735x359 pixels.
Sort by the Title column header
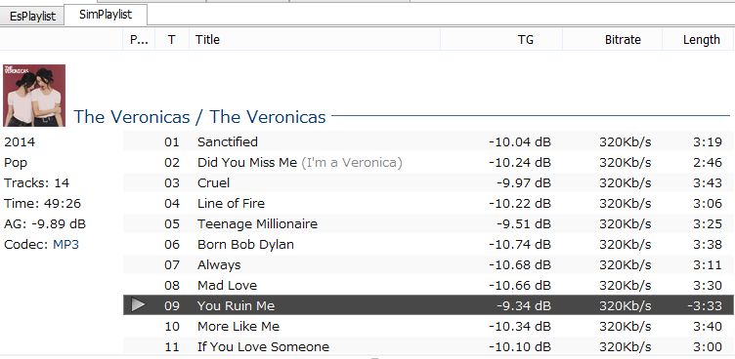[315, 40]
